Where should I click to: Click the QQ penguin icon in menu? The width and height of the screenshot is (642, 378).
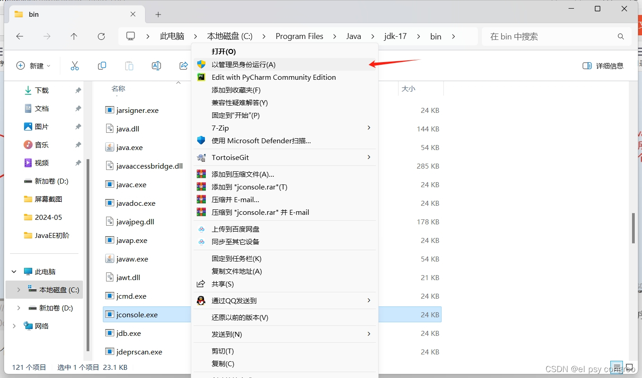[201, 300]
